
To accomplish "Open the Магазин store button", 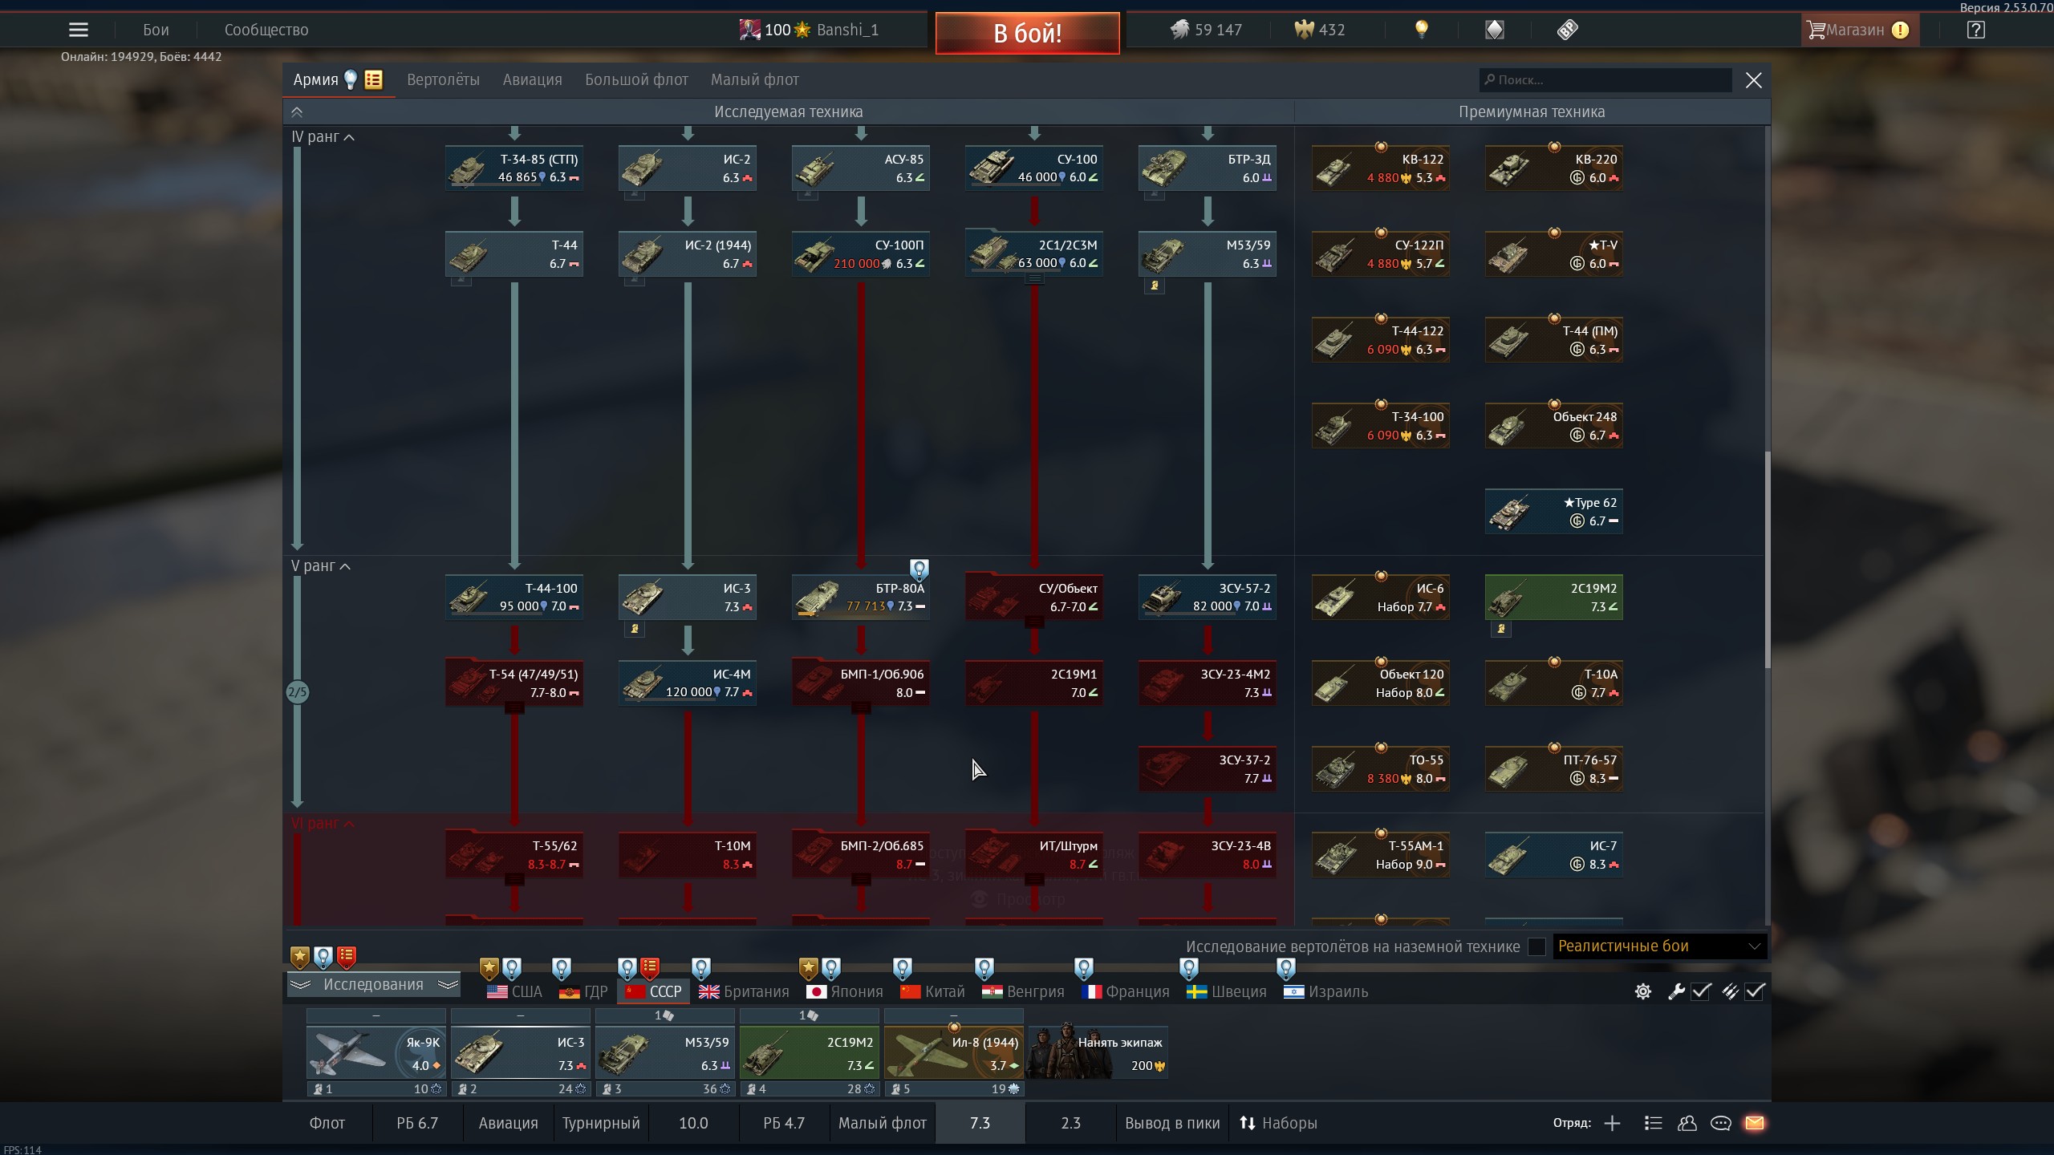I will click(x=1854, y=30).
